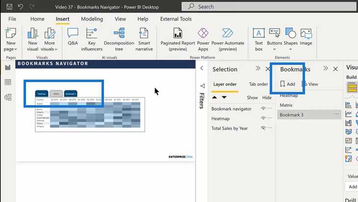
Task: Click into the Search box
Action: tap(269, 6)
